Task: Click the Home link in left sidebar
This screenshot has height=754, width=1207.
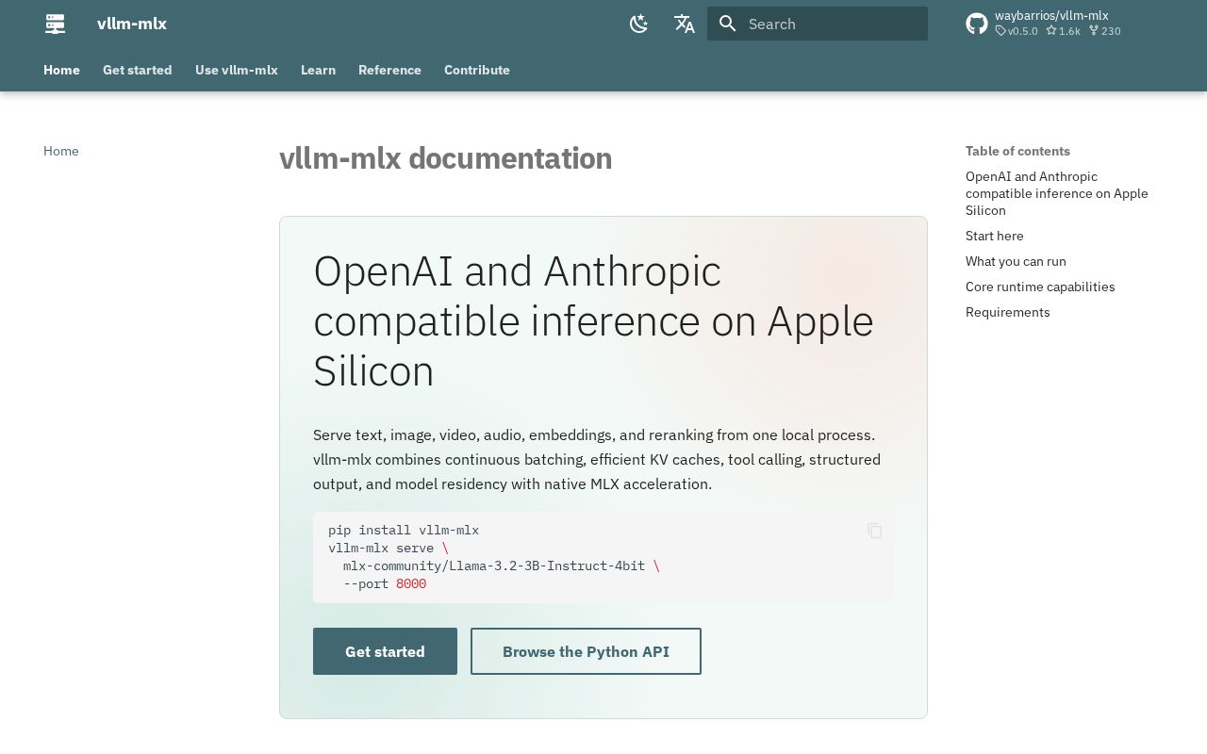Action: 61,151
